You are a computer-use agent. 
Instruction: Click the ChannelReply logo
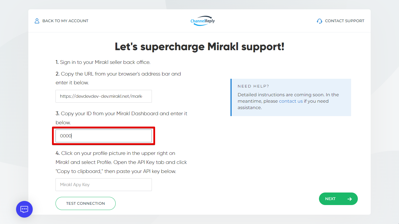click(202, 21)
